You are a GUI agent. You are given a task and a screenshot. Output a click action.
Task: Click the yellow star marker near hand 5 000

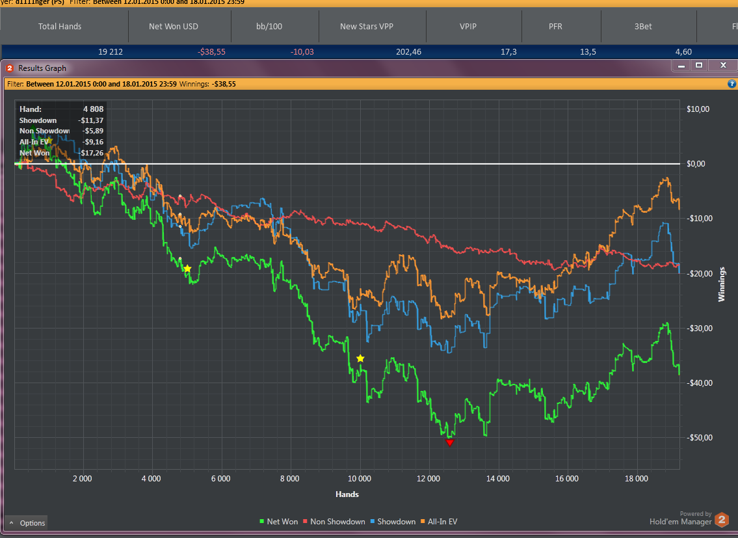coord(187,269)
